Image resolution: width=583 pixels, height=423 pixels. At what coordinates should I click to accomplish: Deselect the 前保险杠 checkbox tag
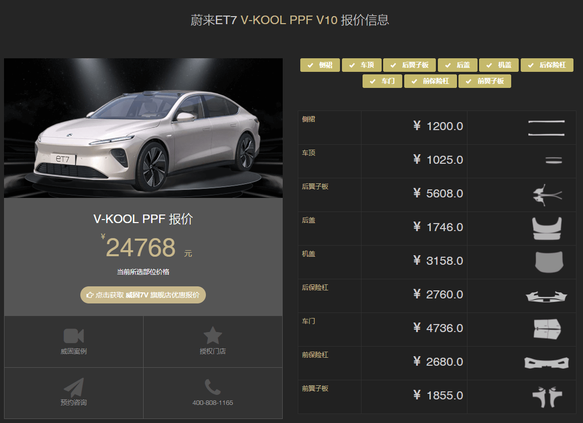430,81
